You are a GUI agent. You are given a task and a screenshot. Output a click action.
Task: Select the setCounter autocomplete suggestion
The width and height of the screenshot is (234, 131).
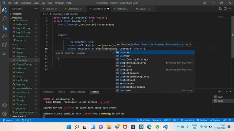click(155, 83)
